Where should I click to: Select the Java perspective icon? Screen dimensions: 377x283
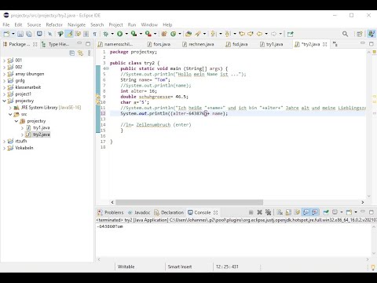pyautogui.click(x=372, y=34)
